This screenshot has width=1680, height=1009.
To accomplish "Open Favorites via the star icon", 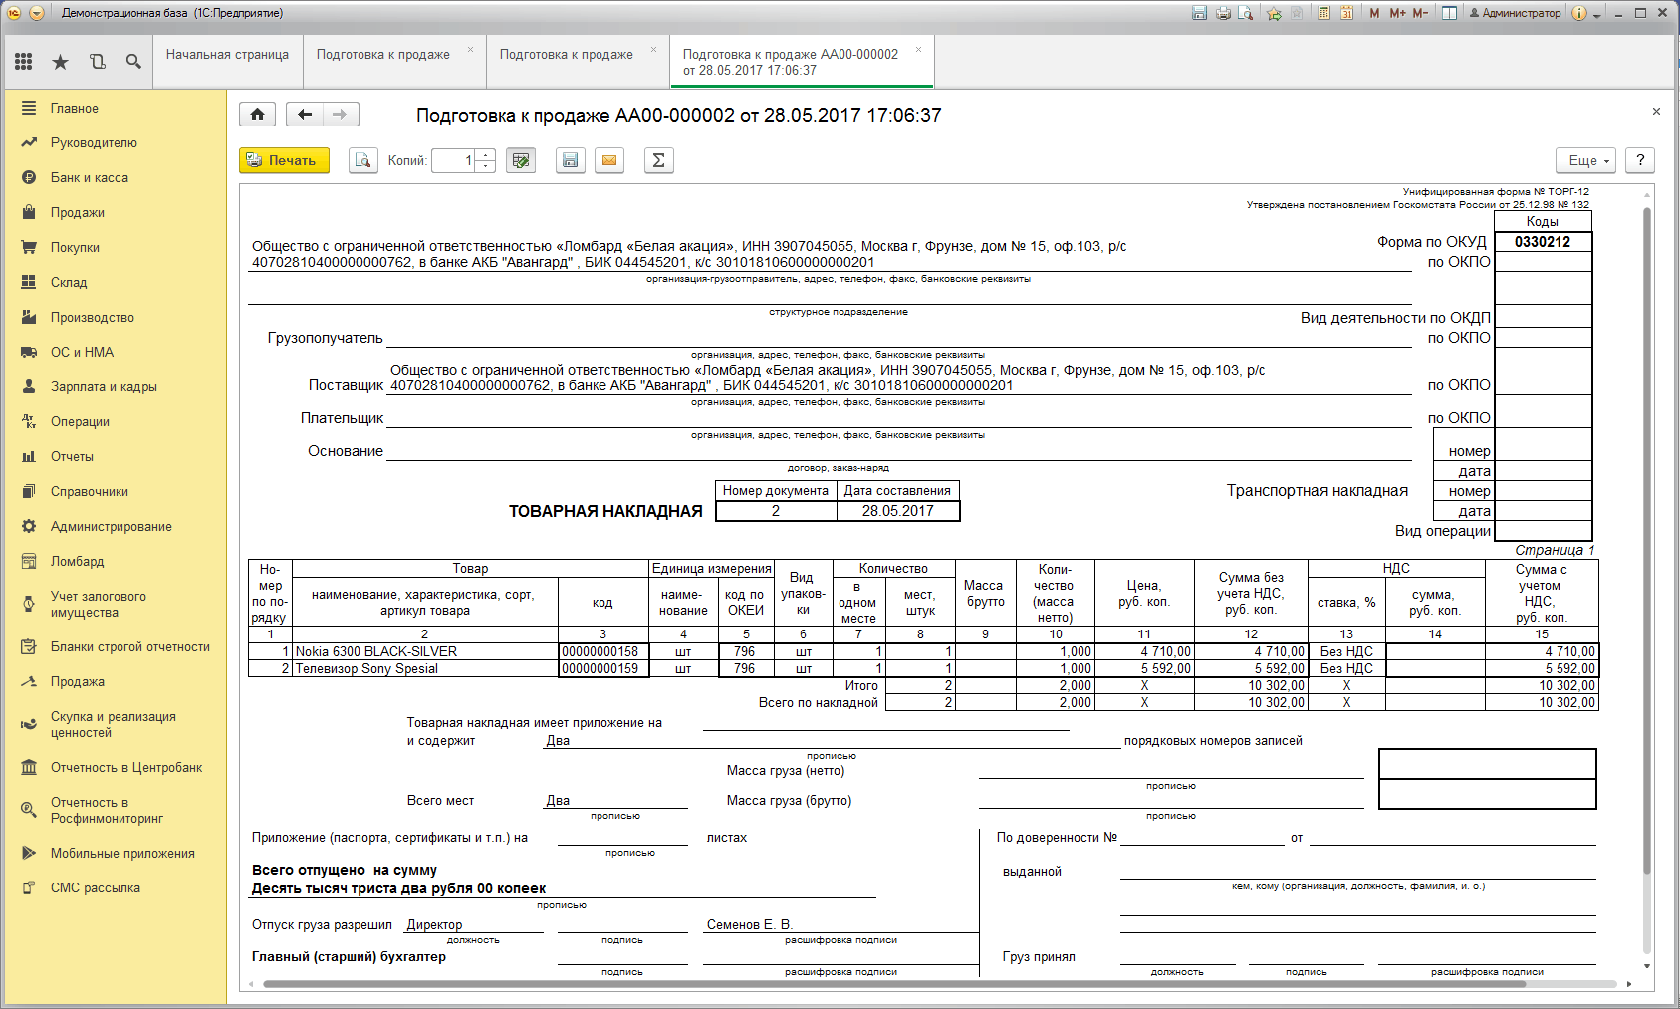I will click(61, 62).
